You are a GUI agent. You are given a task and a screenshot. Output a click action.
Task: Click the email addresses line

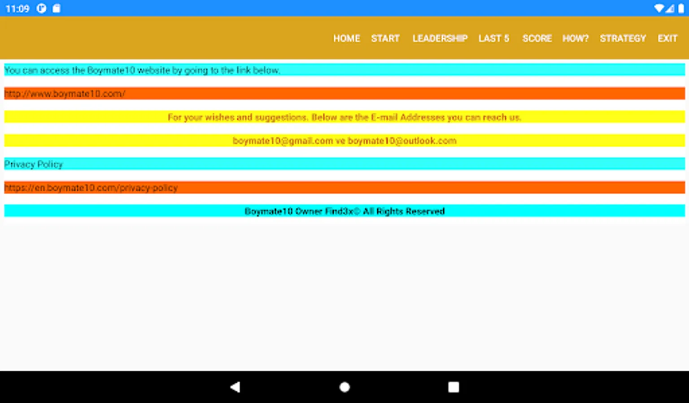coord(344,141)
